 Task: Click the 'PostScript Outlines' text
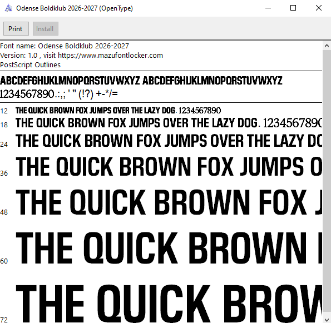30,65
